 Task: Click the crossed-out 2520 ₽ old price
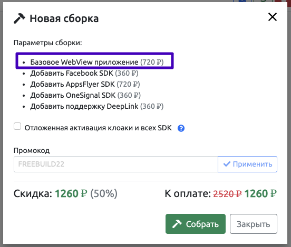(227, 194)
